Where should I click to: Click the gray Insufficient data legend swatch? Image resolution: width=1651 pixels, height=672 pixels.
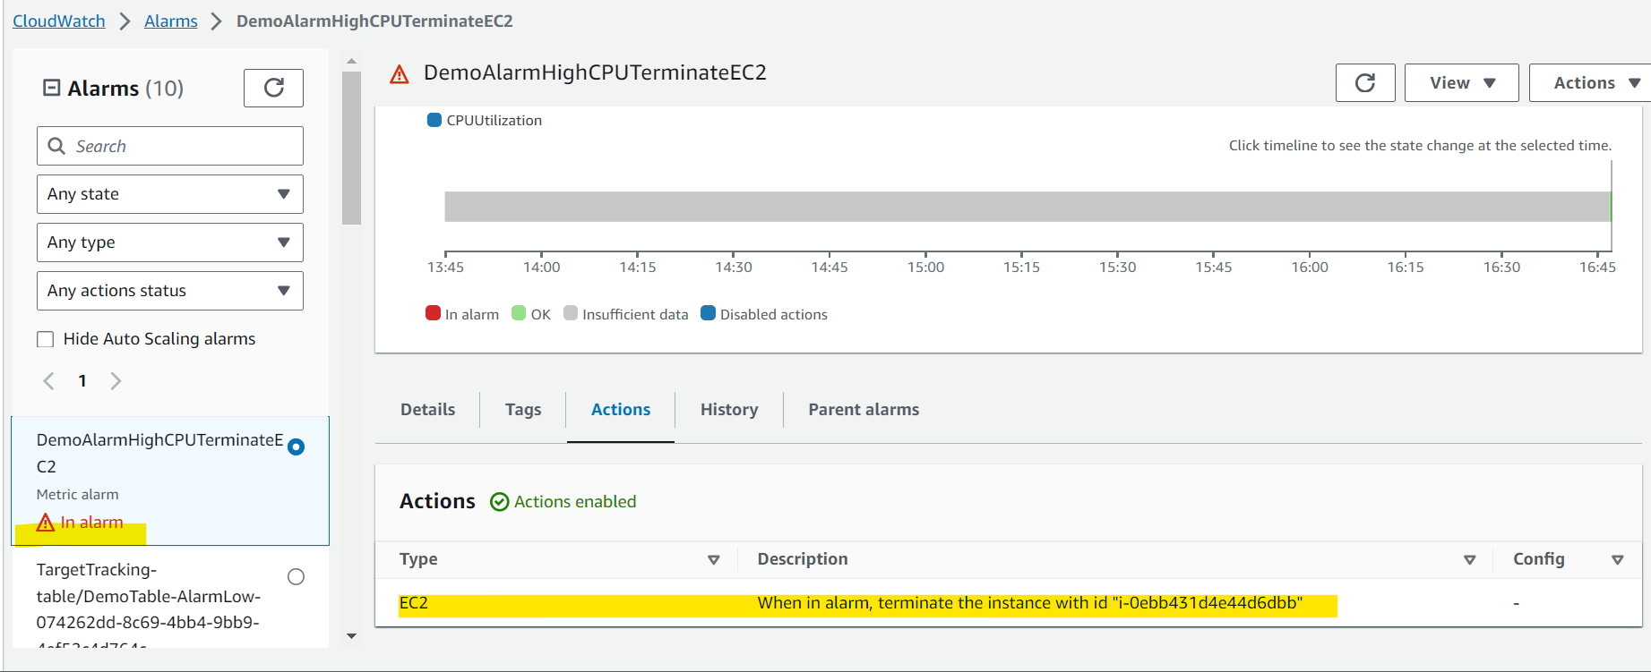click(571, 313)
